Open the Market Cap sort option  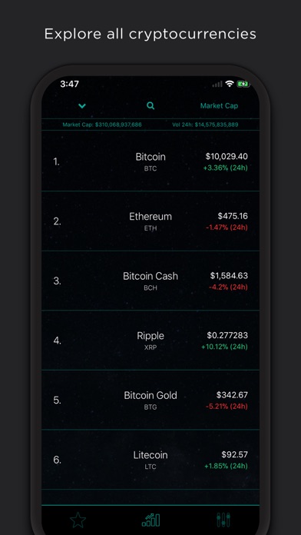coord(219,106)
